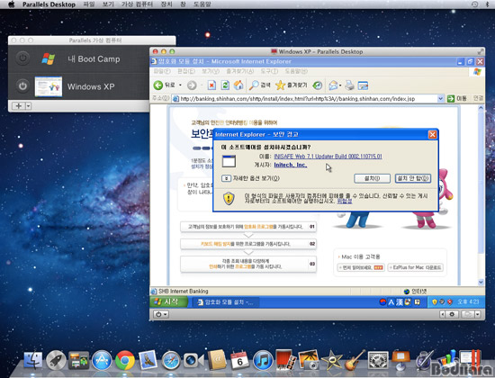Click the IE page vertical scrollbar down arrow
495x378 pixels.
(x=481, y=282)
